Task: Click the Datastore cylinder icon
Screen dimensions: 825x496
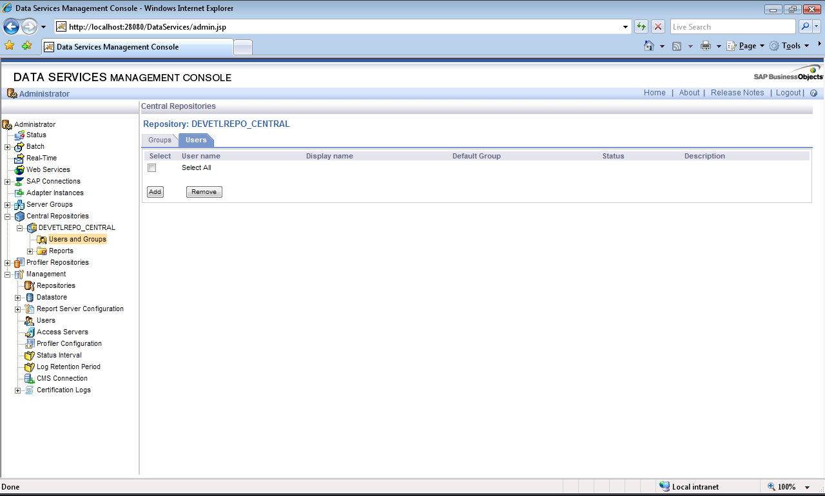Action: click(30, 298)
